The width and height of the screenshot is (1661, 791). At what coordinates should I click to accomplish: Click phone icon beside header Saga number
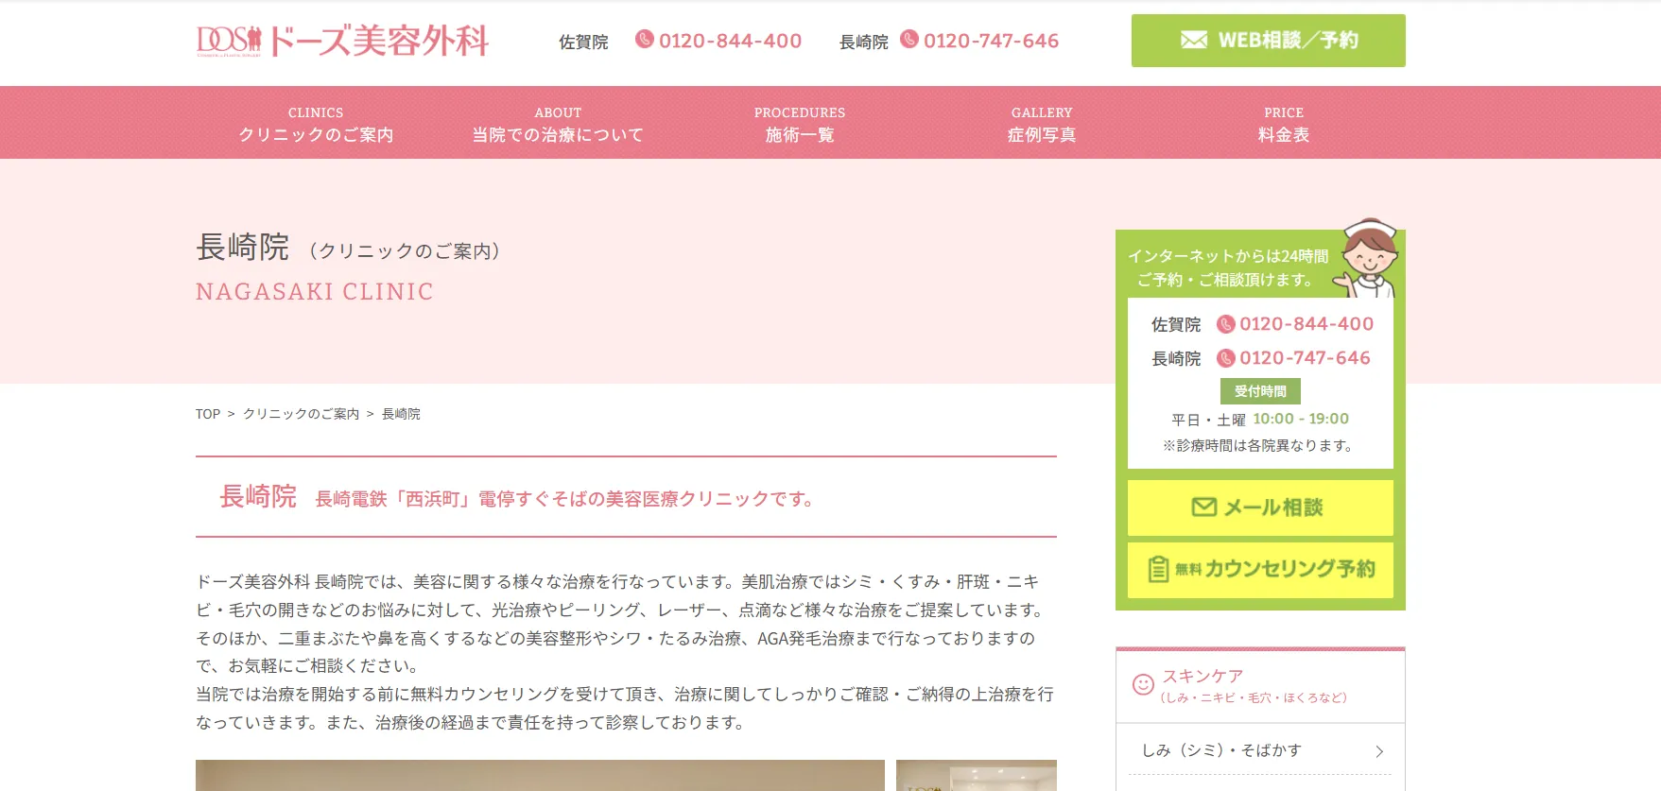coord(644,40)
